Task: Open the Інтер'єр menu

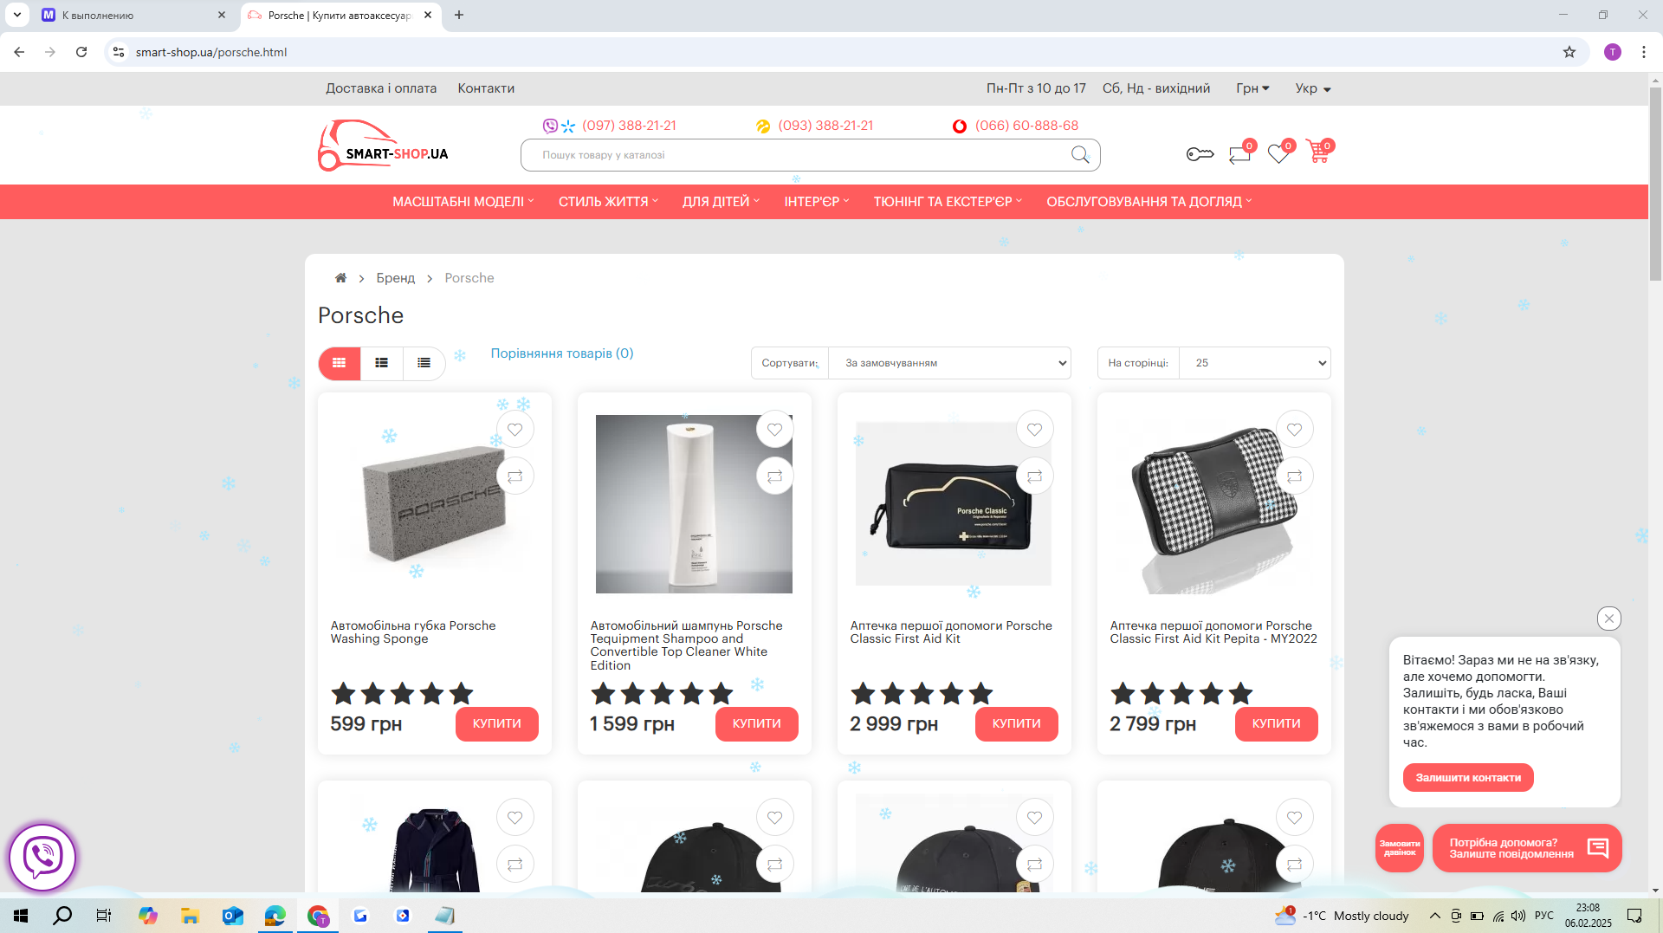Action: (817, 202)
